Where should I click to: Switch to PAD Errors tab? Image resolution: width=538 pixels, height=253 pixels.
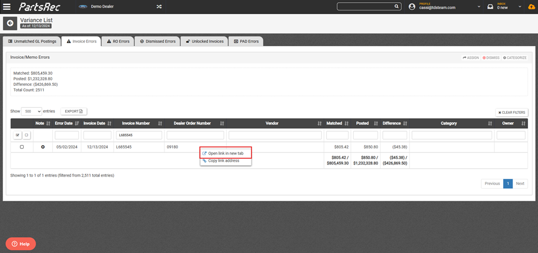tap(246, 41)
